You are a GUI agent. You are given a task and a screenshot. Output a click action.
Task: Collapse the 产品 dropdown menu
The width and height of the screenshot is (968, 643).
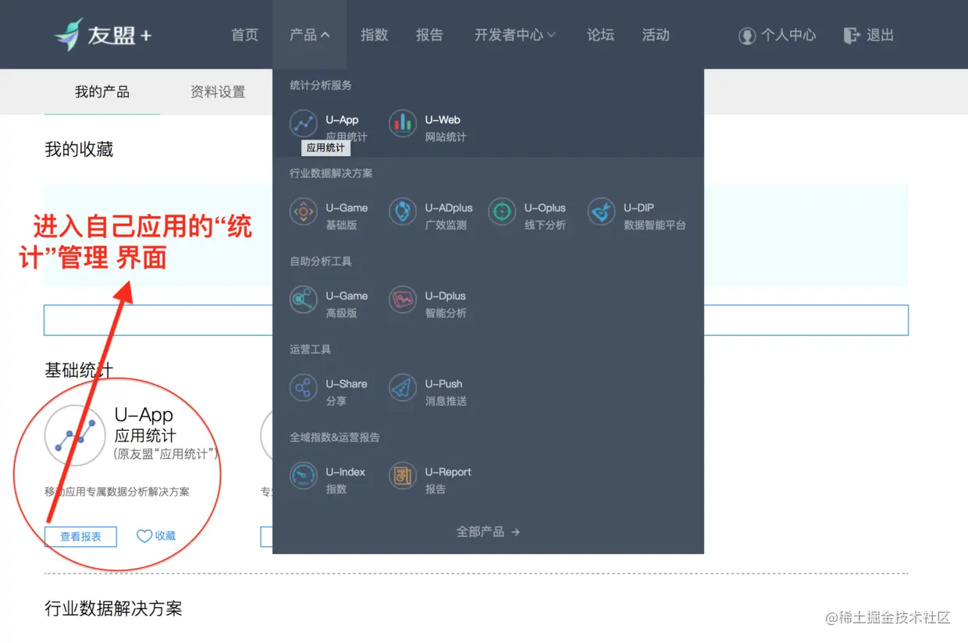tap(310, 34)
